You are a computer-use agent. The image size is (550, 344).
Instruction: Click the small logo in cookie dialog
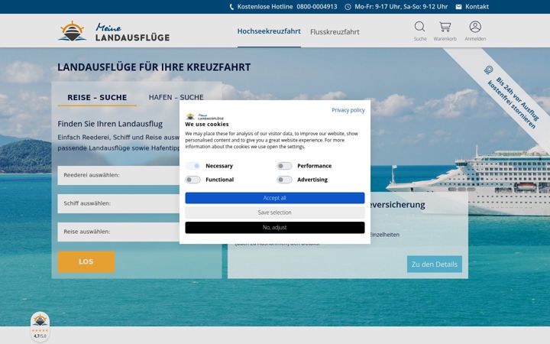[x=205, y=116]
